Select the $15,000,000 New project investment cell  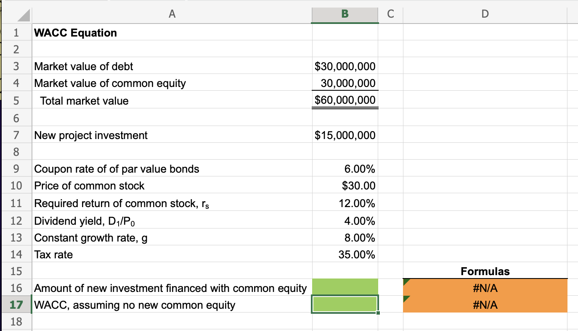point(345,135)
